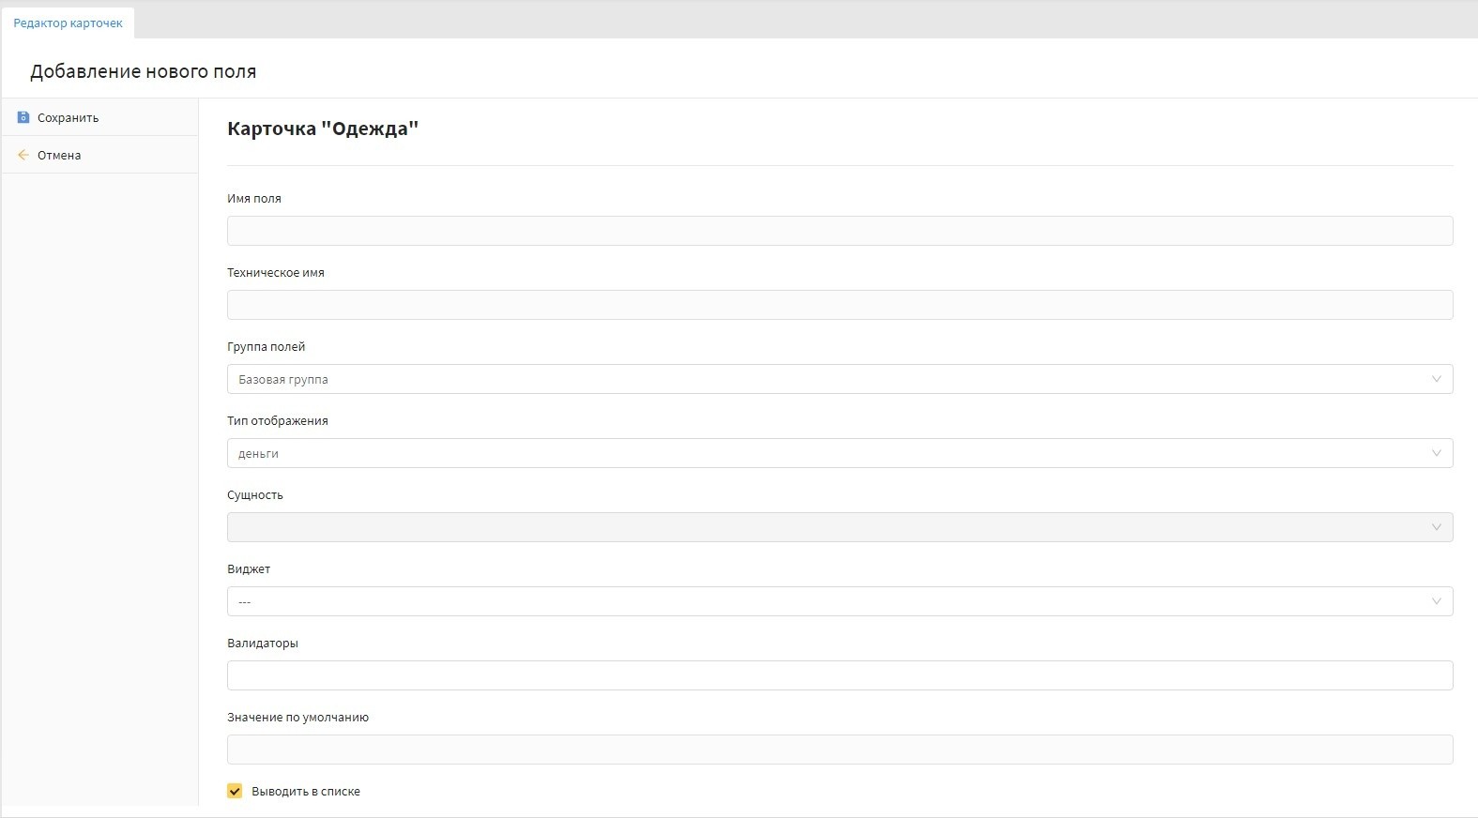Click the chevron arrow in Виджет field
Screen dimensions: 1478x818
point(1436,601)
